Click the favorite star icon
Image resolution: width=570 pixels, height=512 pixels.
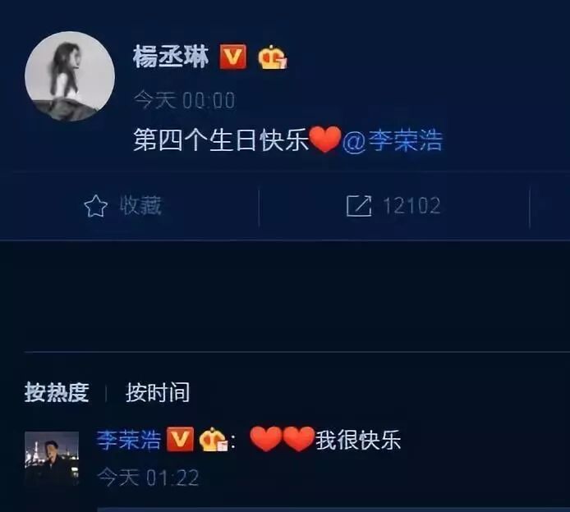[x=95, y=206]
